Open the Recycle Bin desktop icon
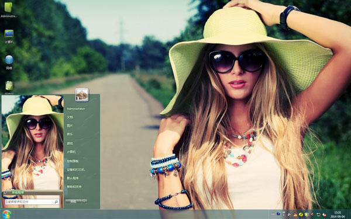 click(9, 87)
